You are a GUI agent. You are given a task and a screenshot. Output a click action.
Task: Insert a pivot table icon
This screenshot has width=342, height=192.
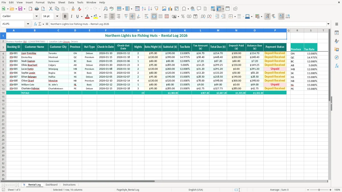click(x=177, y=9)
